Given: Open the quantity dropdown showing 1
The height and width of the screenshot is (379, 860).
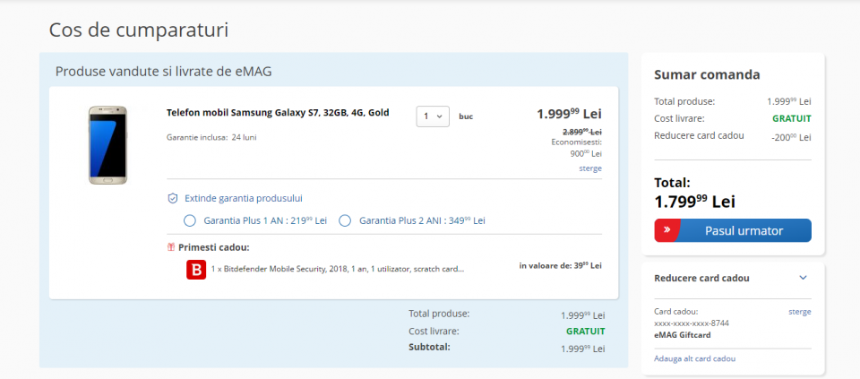Looking at the screenshot, I should [x=433, y=116].
